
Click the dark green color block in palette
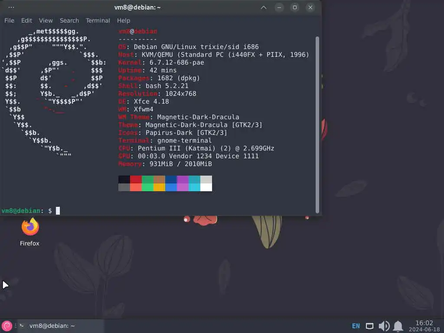pyautogui.click(x=147, y=179)
